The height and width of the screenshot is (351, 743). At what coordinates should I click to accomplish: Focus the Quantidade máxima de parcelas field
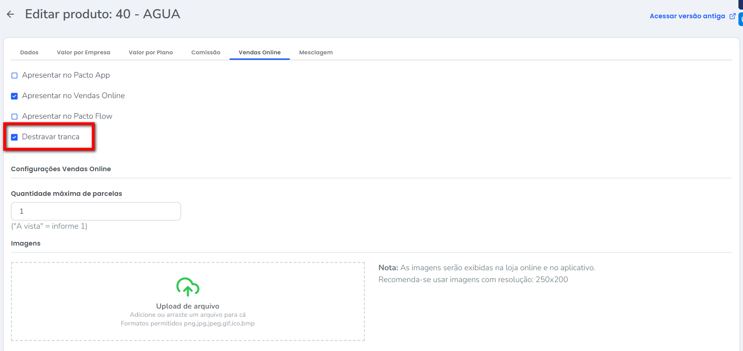pyautogui.click(x=96, y=211)
